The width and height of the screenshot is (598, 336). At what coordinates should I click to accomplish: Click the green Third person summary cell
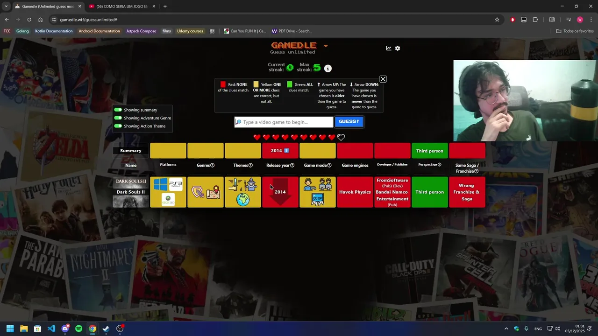coord(430,151)
